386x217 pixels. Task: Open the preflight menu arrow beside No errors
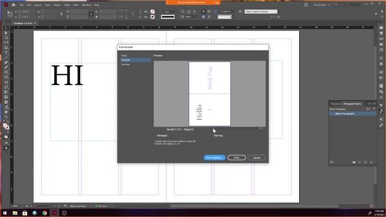112,206
